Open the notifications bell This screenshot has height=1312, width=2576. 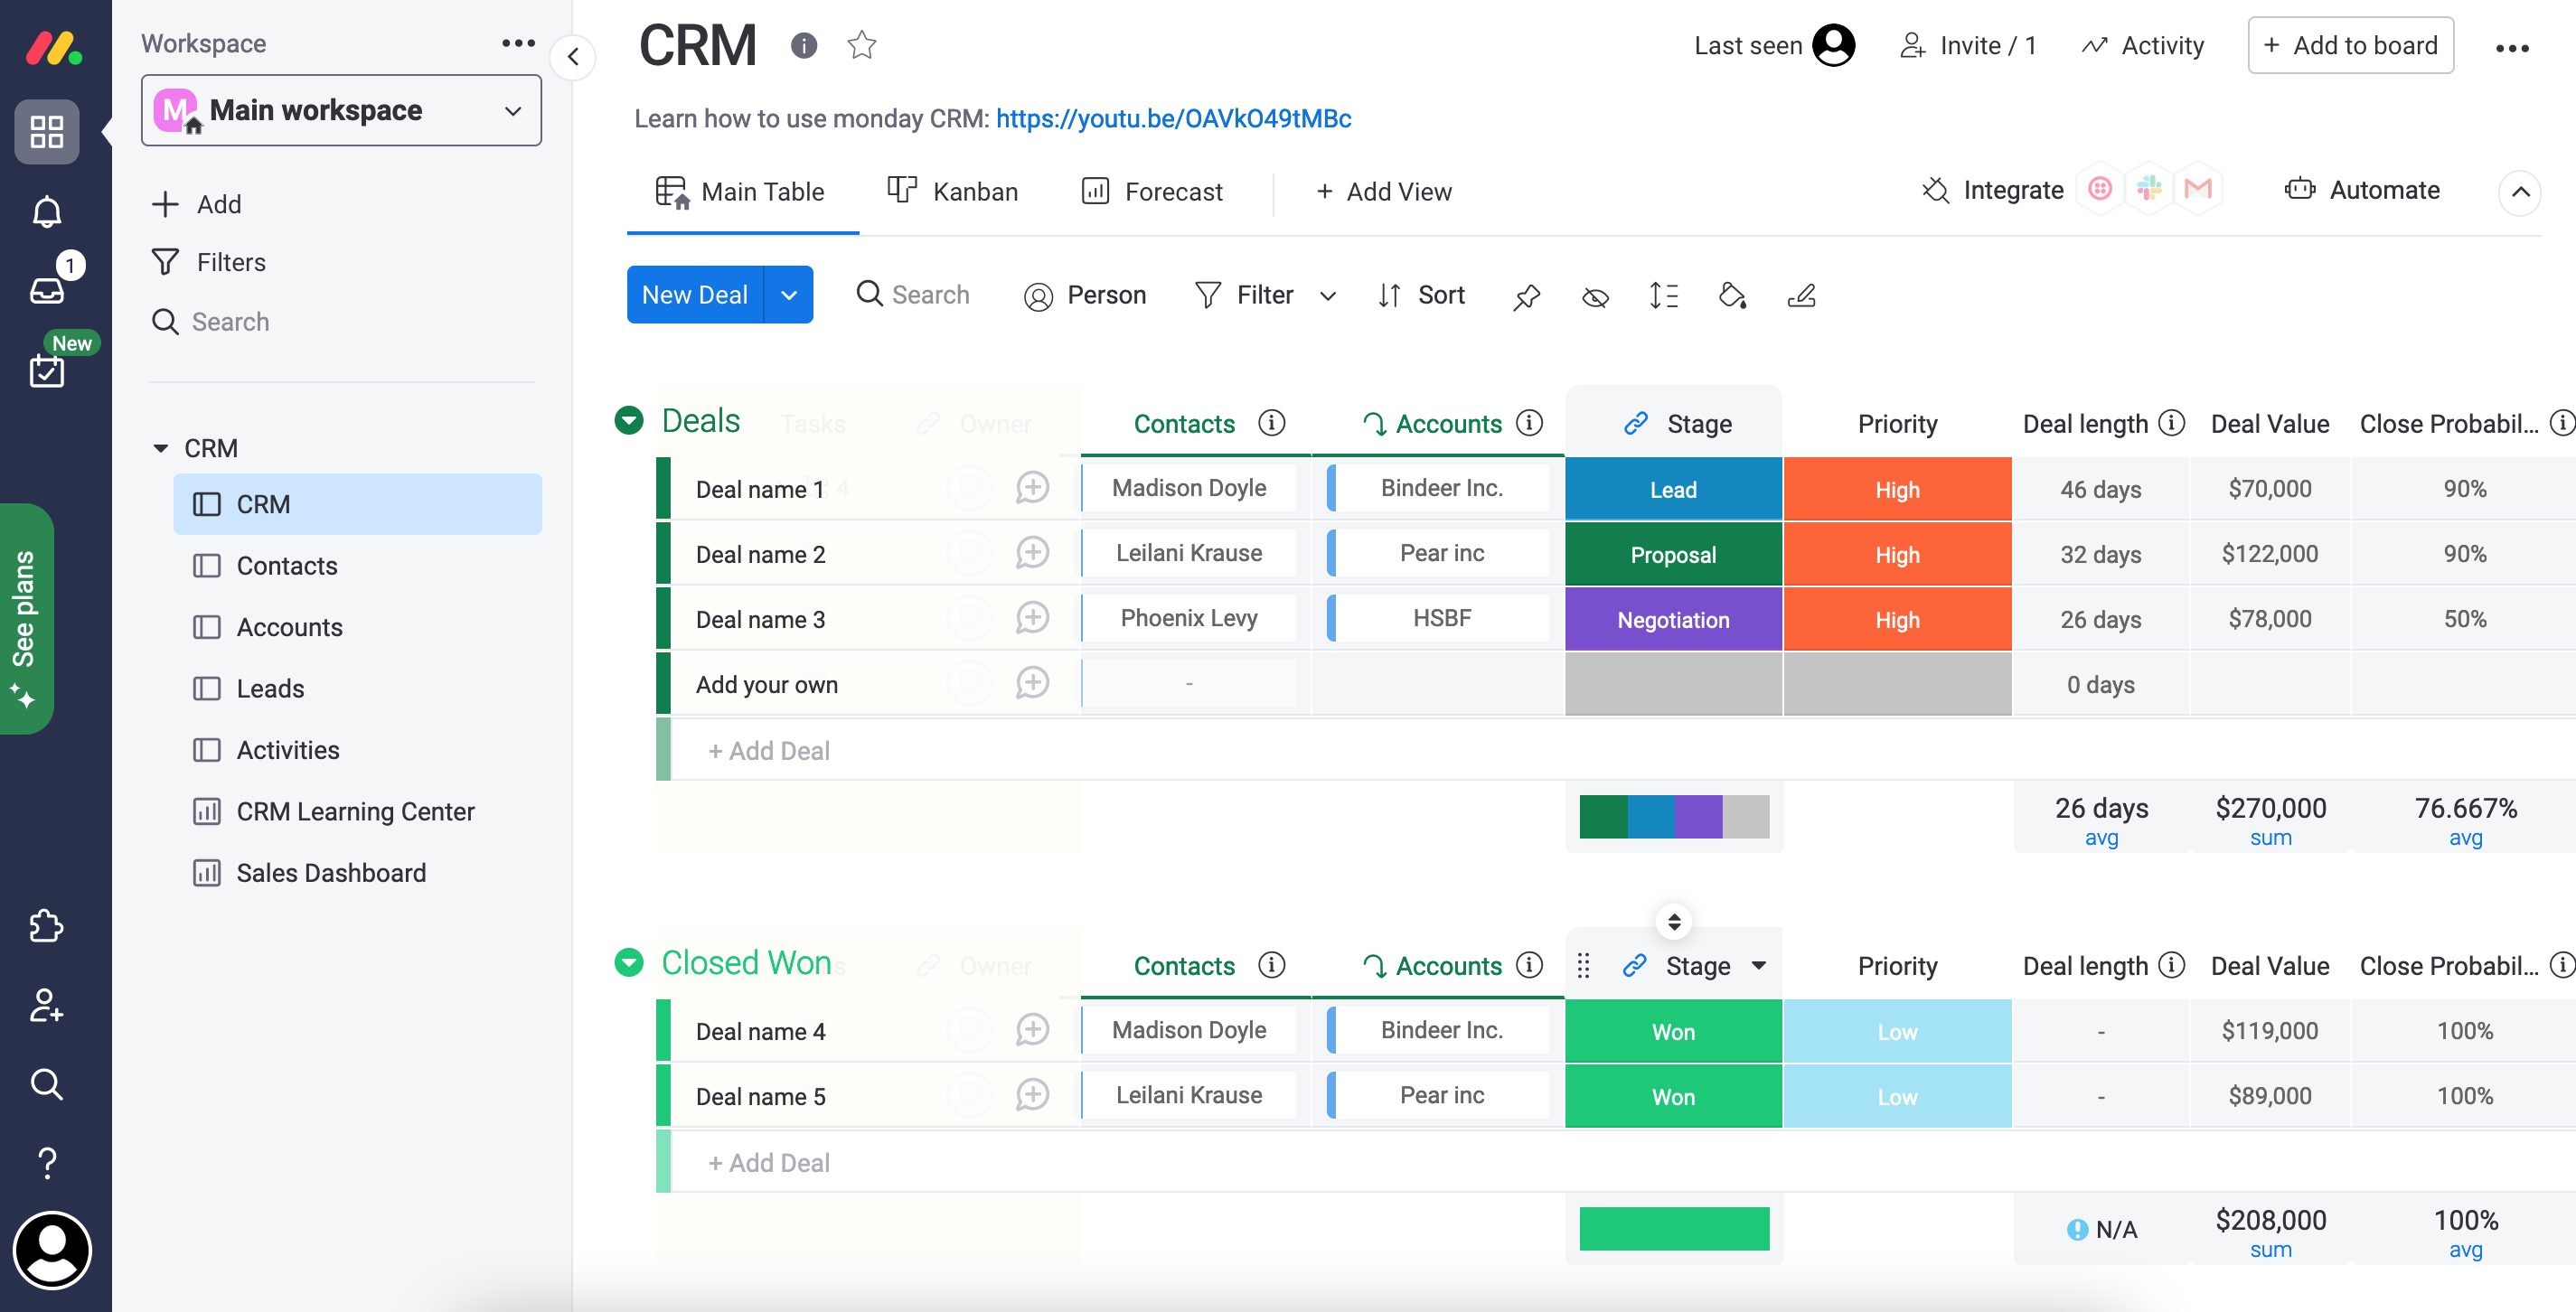(x=47, y=212)
